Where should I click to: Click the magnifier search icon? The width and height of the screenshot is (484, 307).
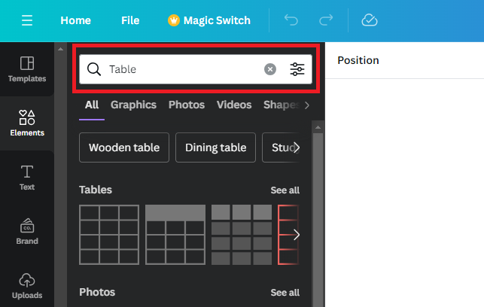point(94,69)
